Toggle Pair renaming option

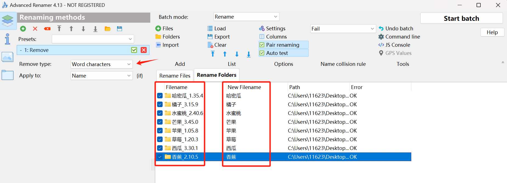[x=284, y=45]
